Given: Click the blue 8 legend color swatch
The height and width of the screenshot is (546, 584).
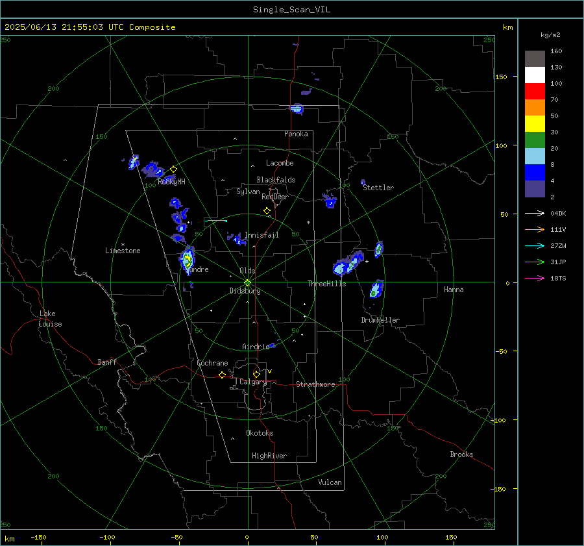Looking at the screenshot, I should (535, 173).
